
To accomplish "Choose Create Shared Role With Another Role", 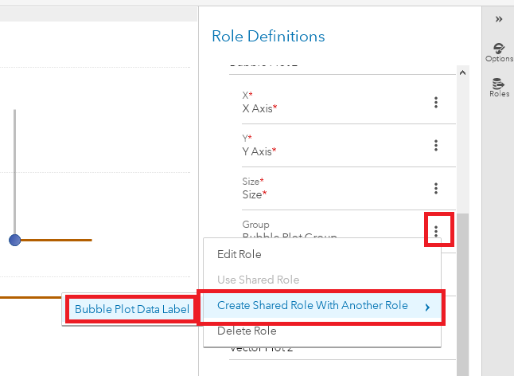I will point(312,306).
